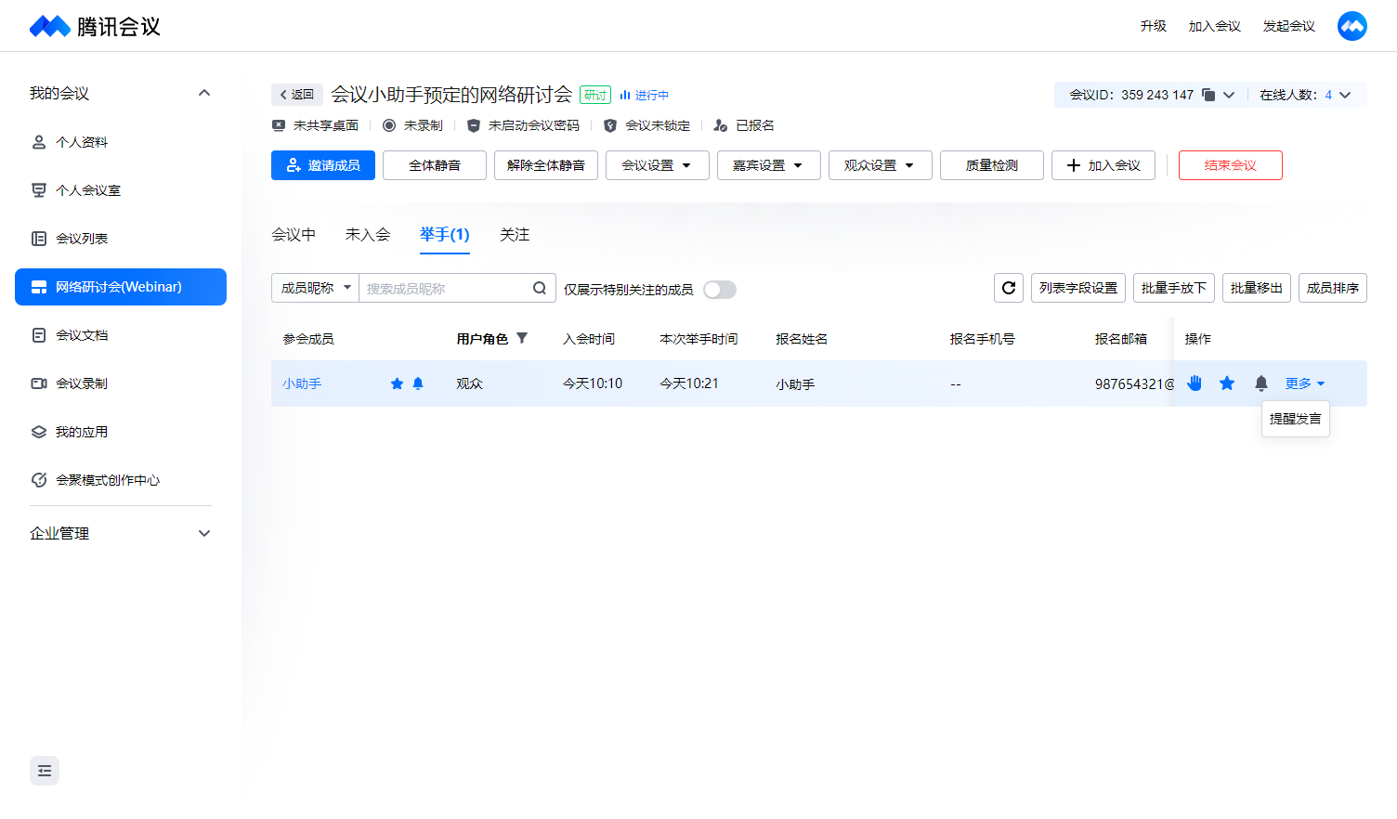Open the 小助手 member name link
Image resolution: width=1397 pixels, height=819 pixels.
(302, 383)
